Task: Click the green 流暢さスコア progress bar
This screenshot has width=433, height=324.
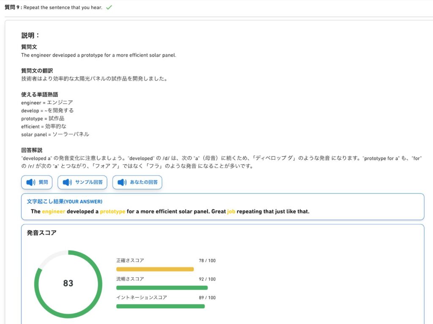Action: coord(162,288)
